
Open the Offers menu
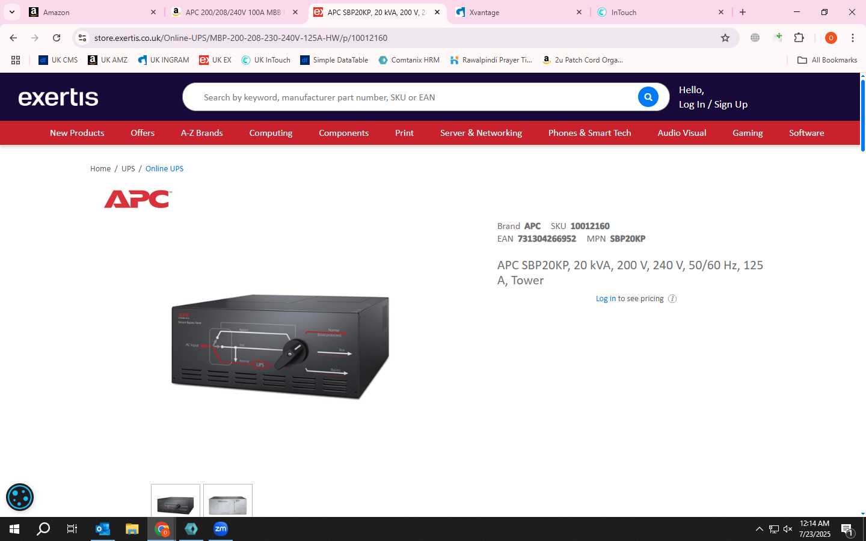point(143,133)
